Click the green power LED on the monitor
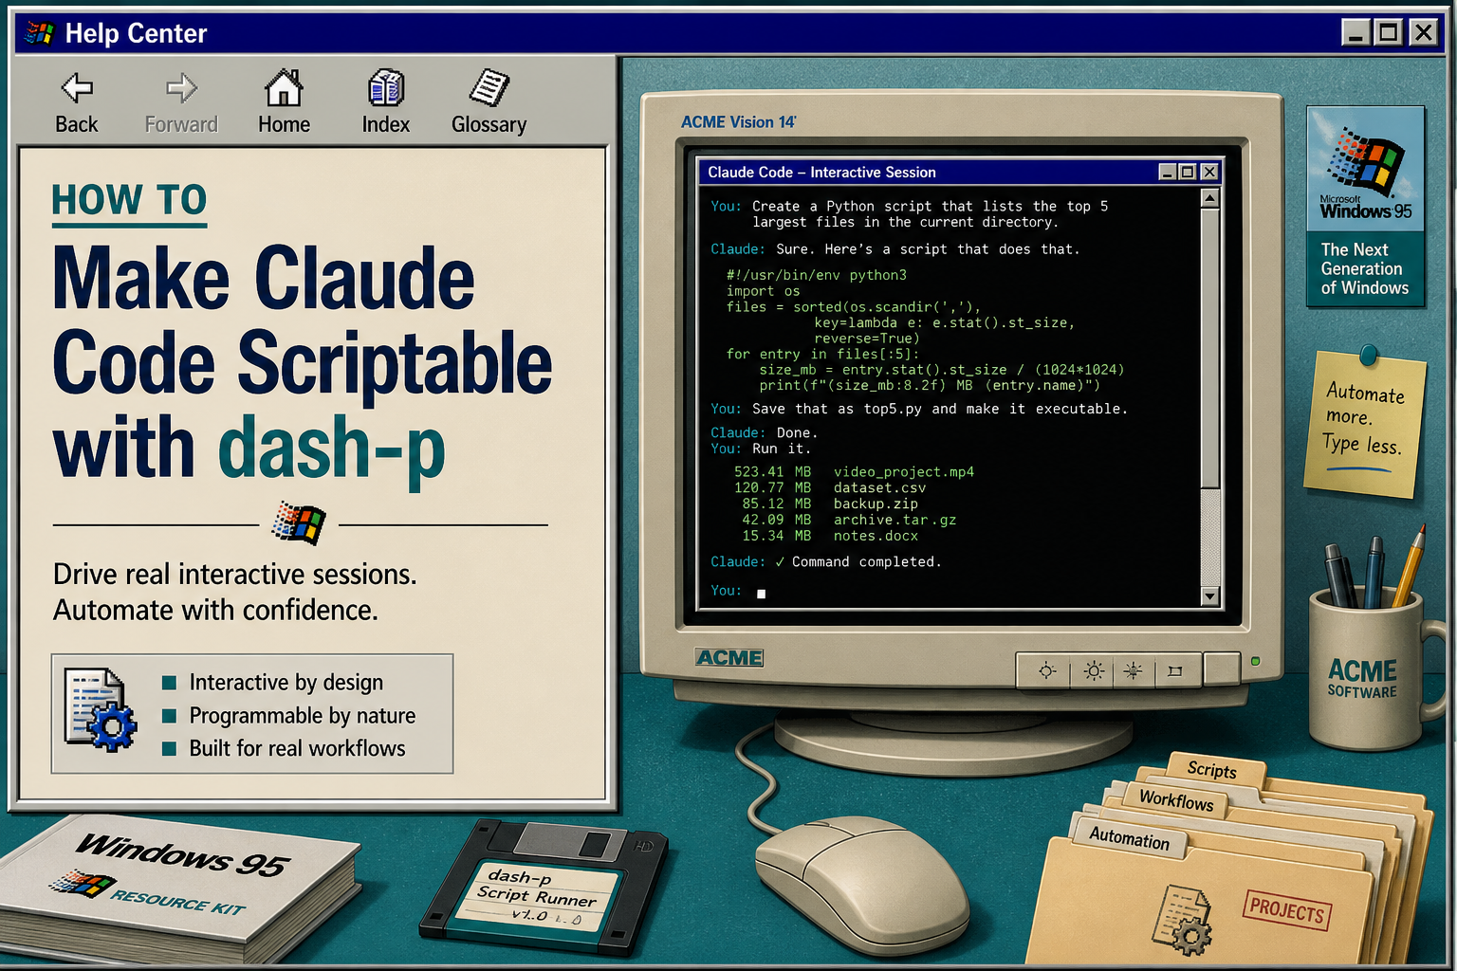The height and width of the screenshot is (971, 1457). [x=1256, y=661]
